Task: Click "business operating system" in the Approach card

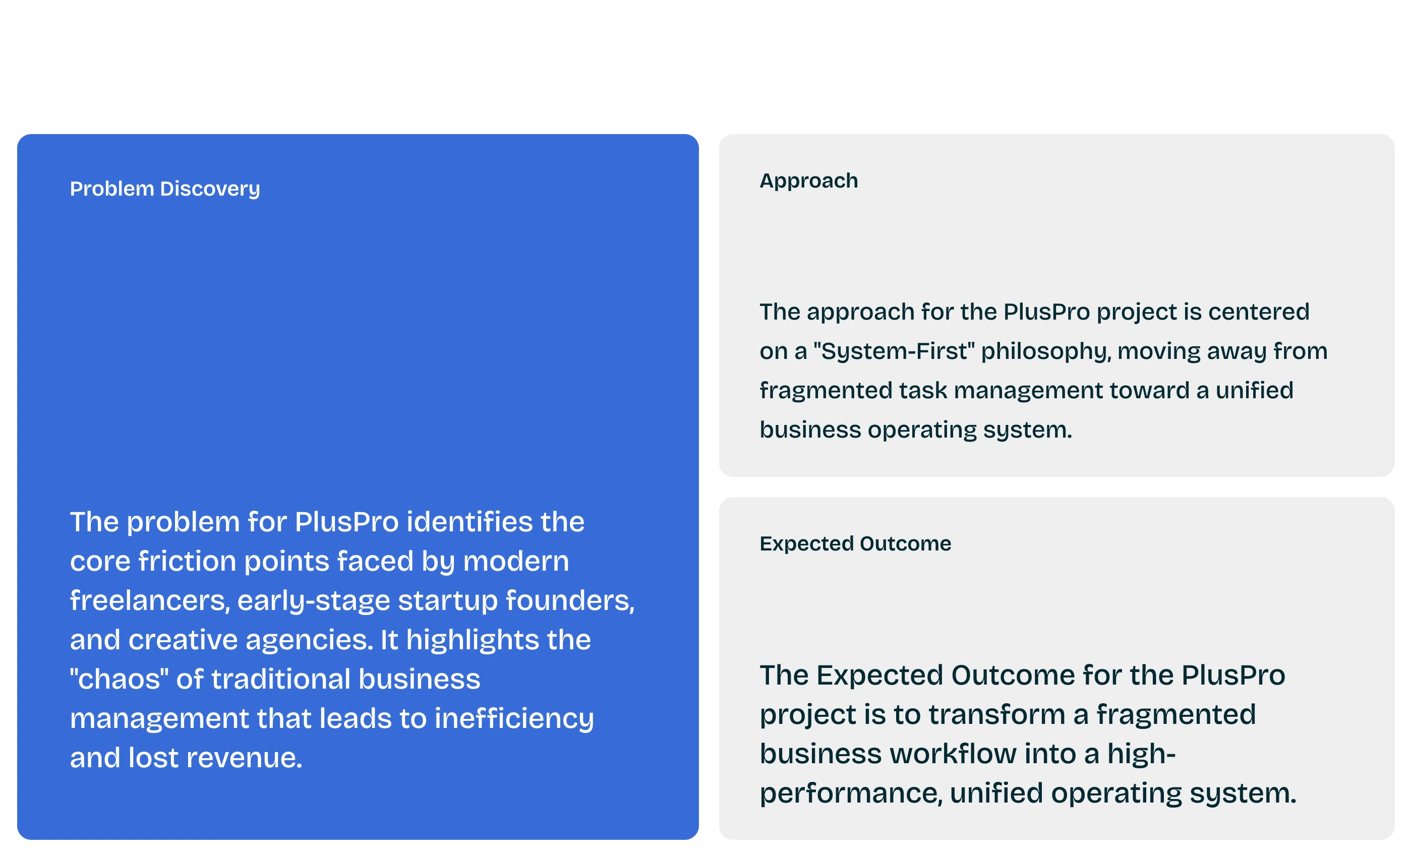Action: click(x=915, y=429)
